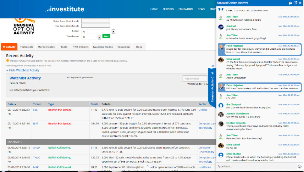The width and height of the screenshot is (304, 172).
Task: Open the MRK ticker link
Action: (36, 167)
